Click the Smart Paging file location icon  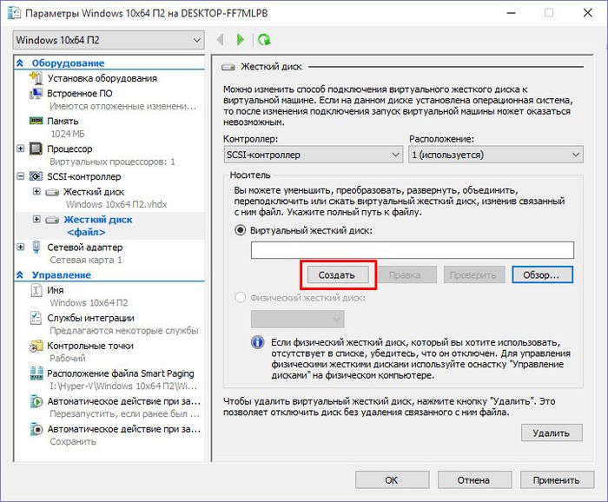[x=36, y=373]
